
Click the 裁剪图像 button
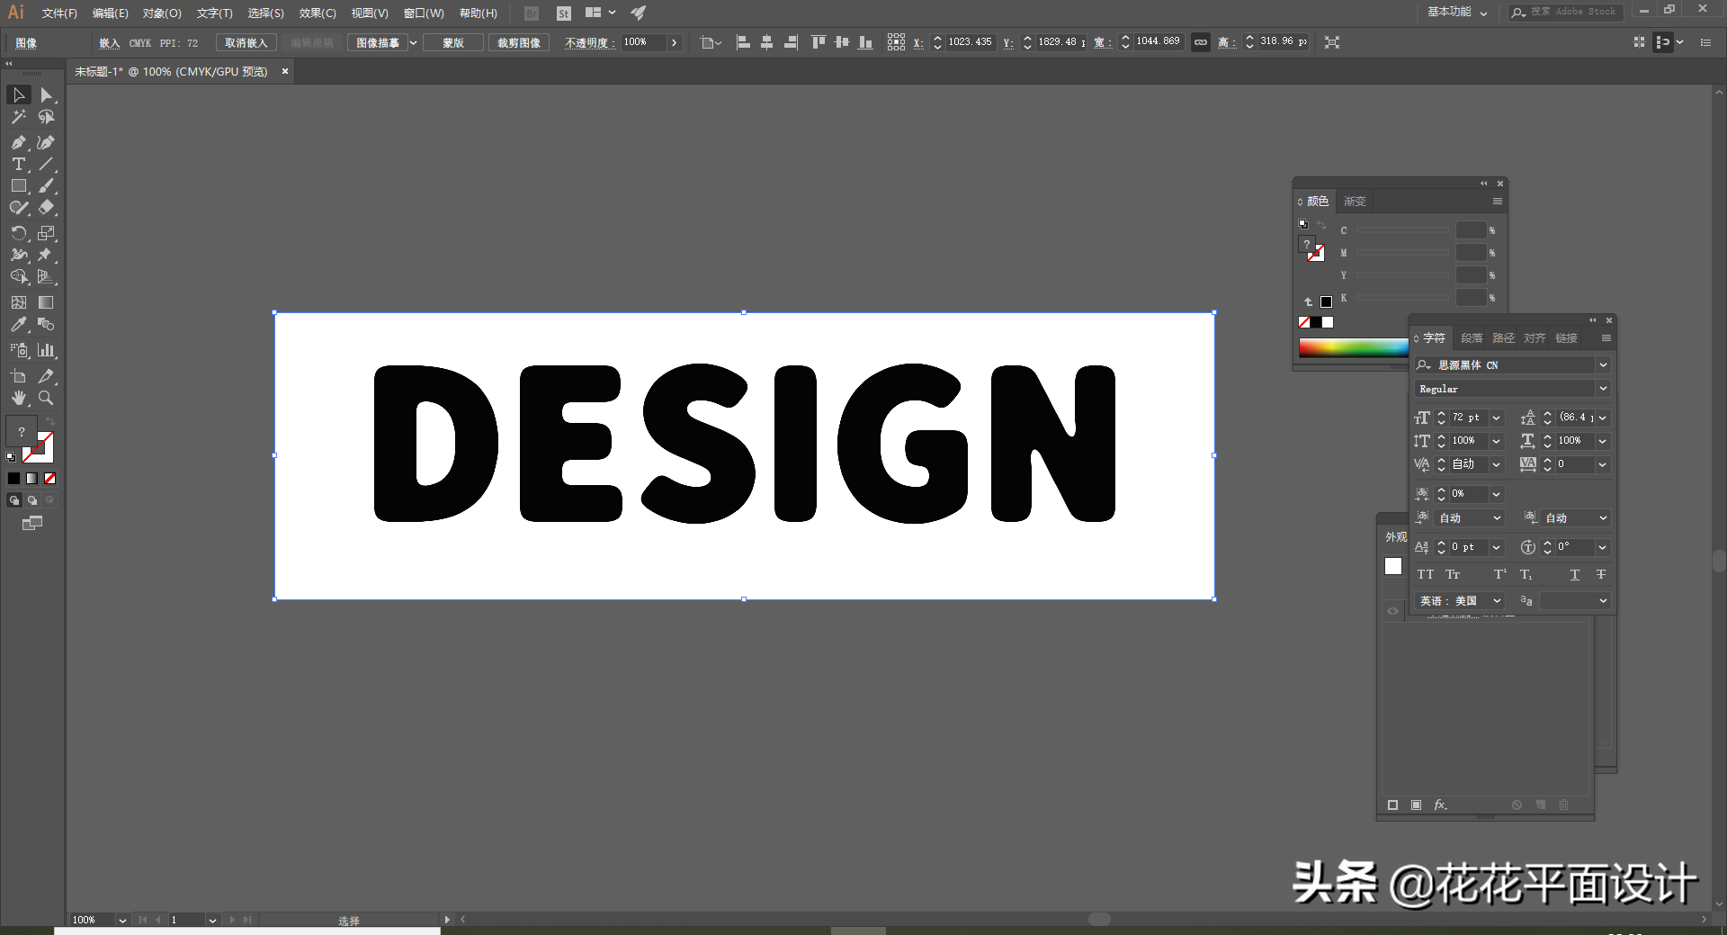[x=519, y=42]
